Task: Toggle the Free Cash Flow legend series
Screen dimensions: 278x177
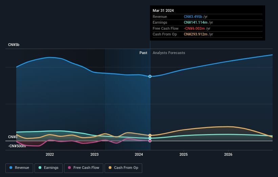Action: point(84,168)
